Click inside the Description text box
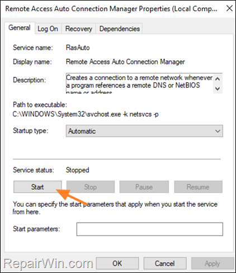The image size is (236, 273). pyautogui.click(x=139, y=83)
